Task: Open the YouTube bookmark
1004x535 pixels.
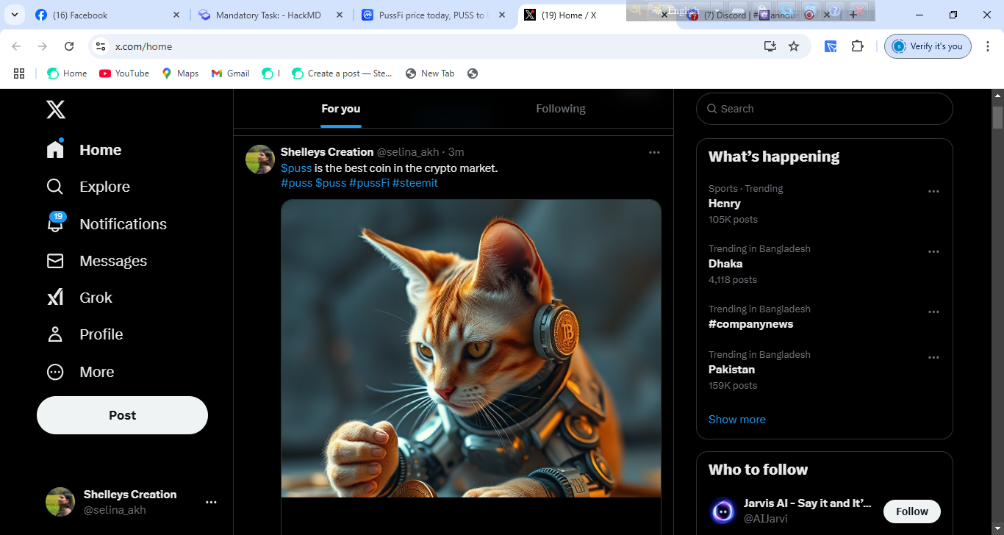Action: (x=124, y=73)
